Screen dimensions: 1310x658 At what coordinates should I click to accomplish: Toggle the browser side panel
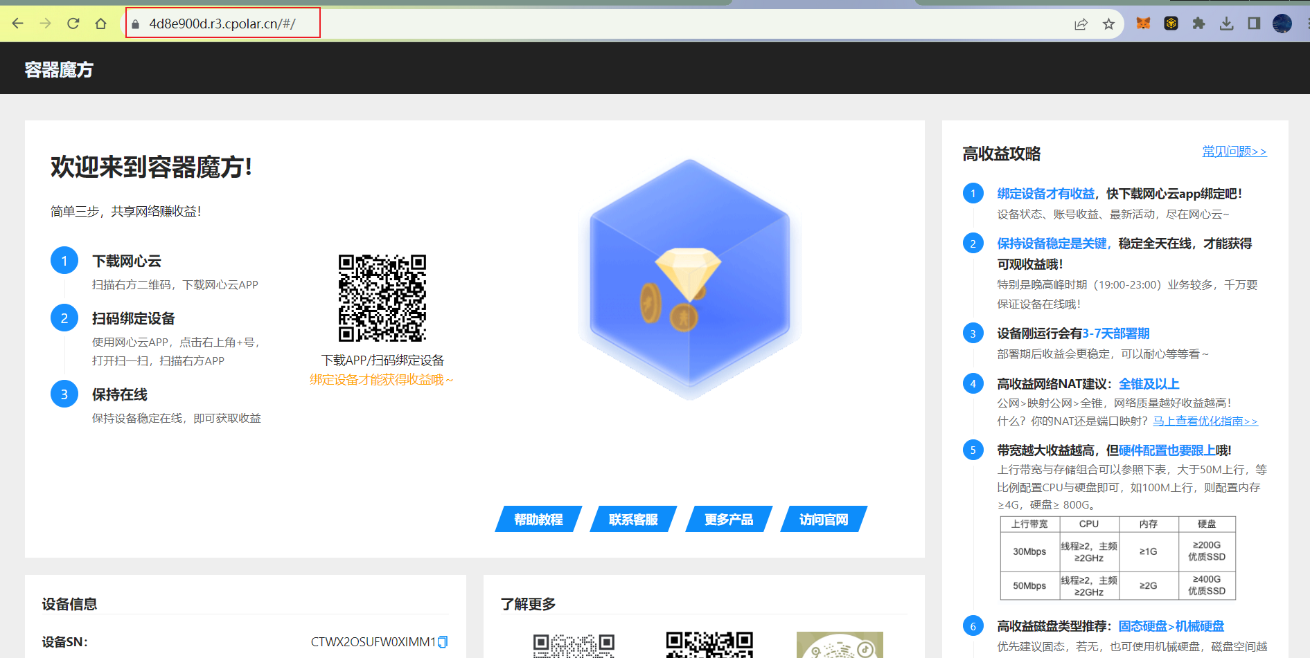[1254, 24]
